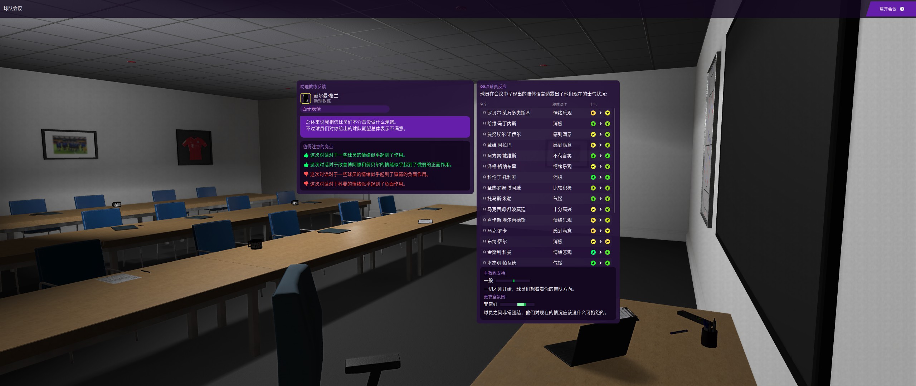
Task: Click 哈维·马丁内斯 new morale arrow icon
Action: pos(607,124)
